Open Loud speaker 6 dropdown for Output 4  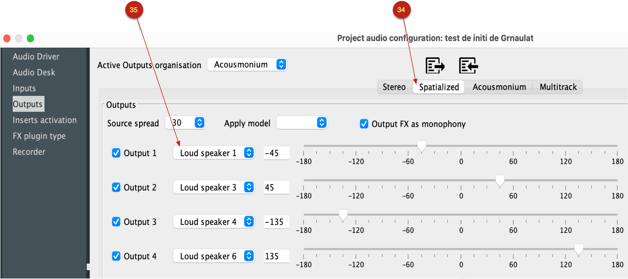214,256
